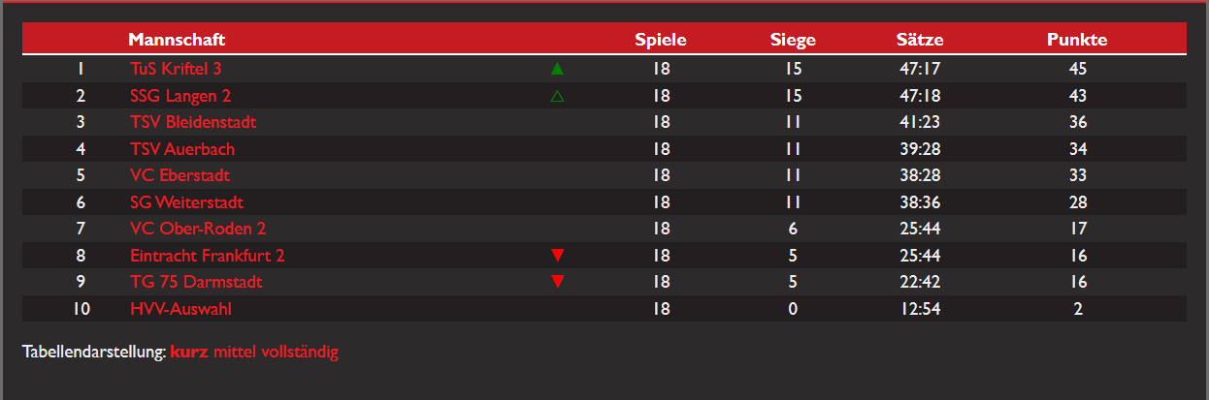
Task: Switch table view to mittel
Action: click(235, 352)
